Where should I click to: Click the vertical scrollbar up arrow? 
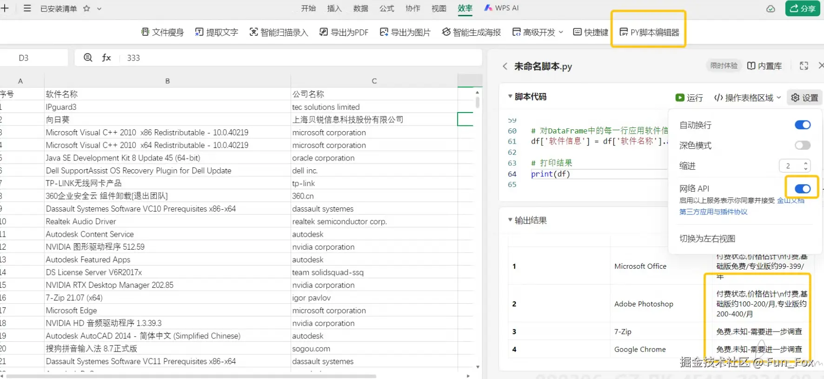click(x=478, y=92)
